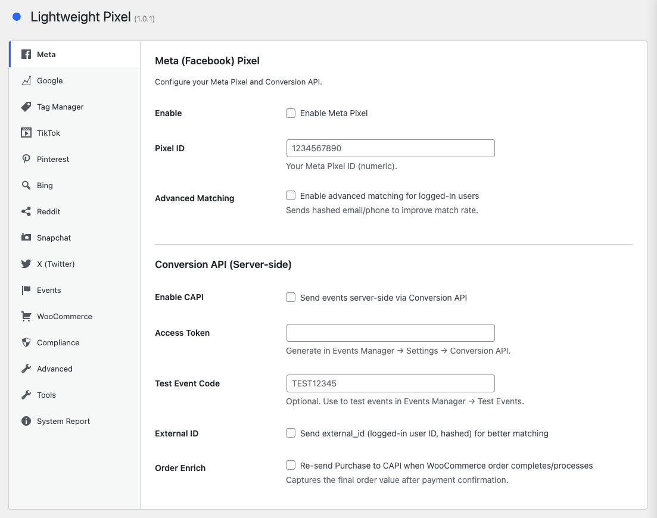This screenshot has height=518, width=657.
Task: Go to the Tools tab
Action: (x=46, y=395)
